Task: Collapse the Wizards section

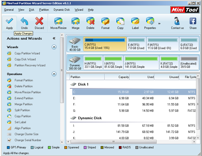Action: 54,47
